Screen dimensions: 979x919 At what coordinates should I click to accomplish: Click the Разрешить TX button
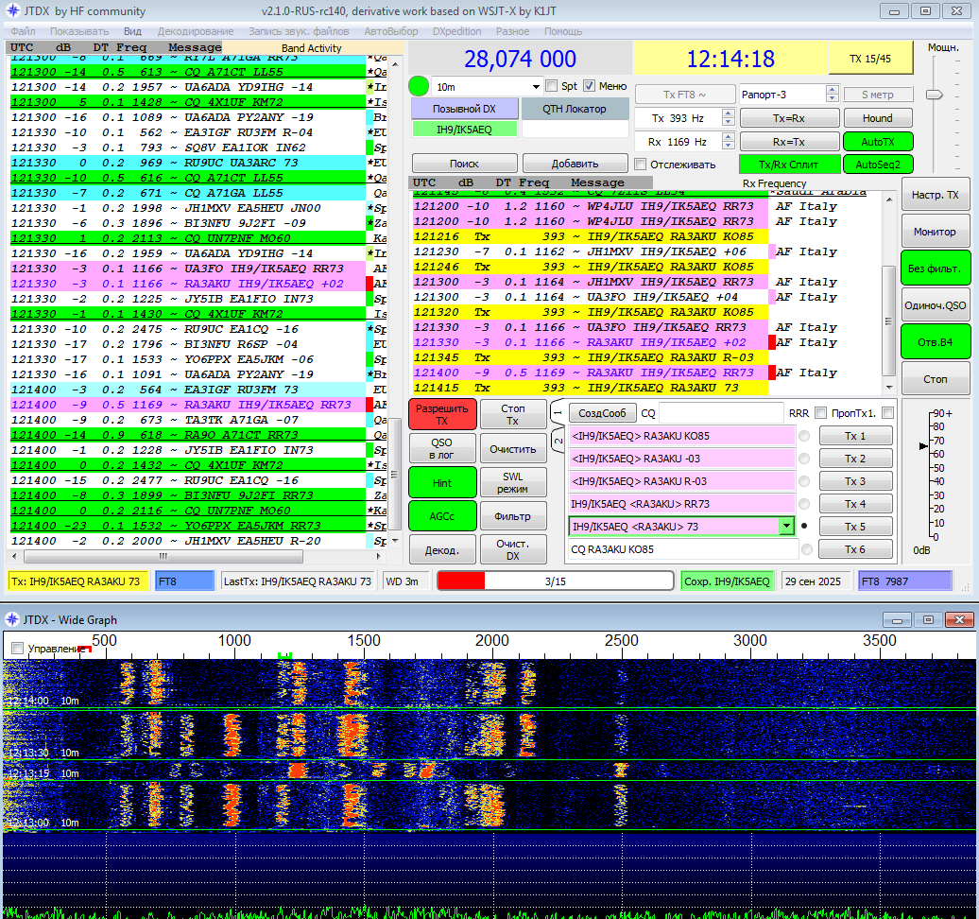[442, 414]
